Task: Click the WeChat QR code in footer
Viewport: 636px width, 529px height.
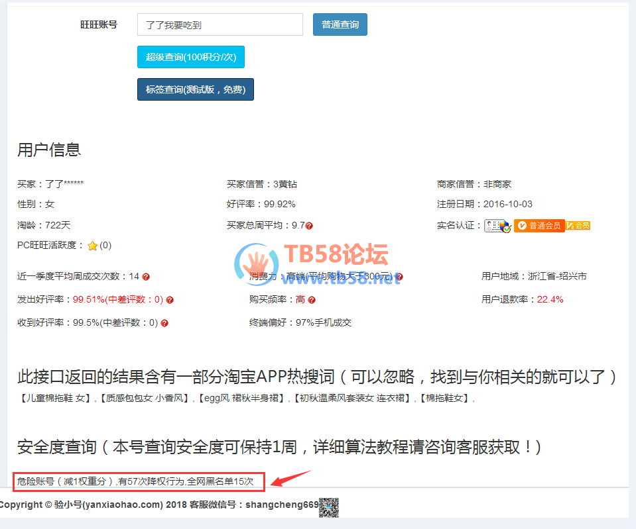Action: 329,507
